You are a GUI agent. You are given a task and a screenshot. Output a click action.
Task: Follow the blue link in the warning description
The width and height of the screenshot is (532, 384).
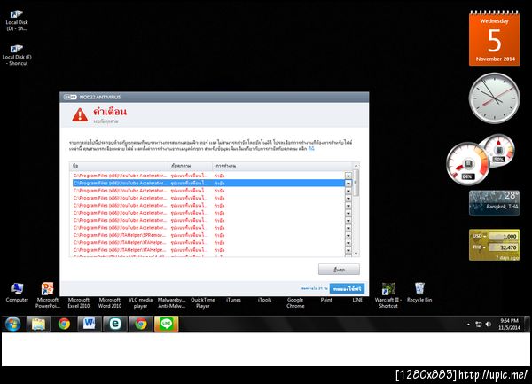coord(311,149)
